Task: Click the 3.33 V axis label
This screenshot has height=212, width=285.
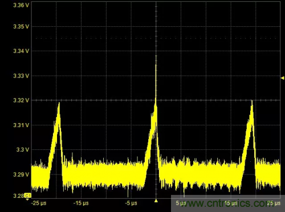Action: coord(21,76)
